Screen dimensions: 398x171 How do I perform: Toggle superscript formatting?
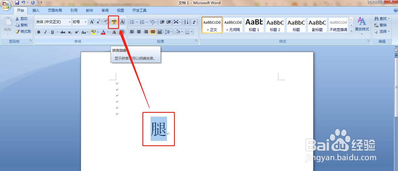click(77, 32)
